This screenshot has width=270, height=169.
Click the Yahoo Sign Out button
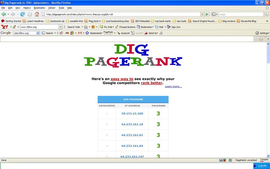[x=174, y=27]
